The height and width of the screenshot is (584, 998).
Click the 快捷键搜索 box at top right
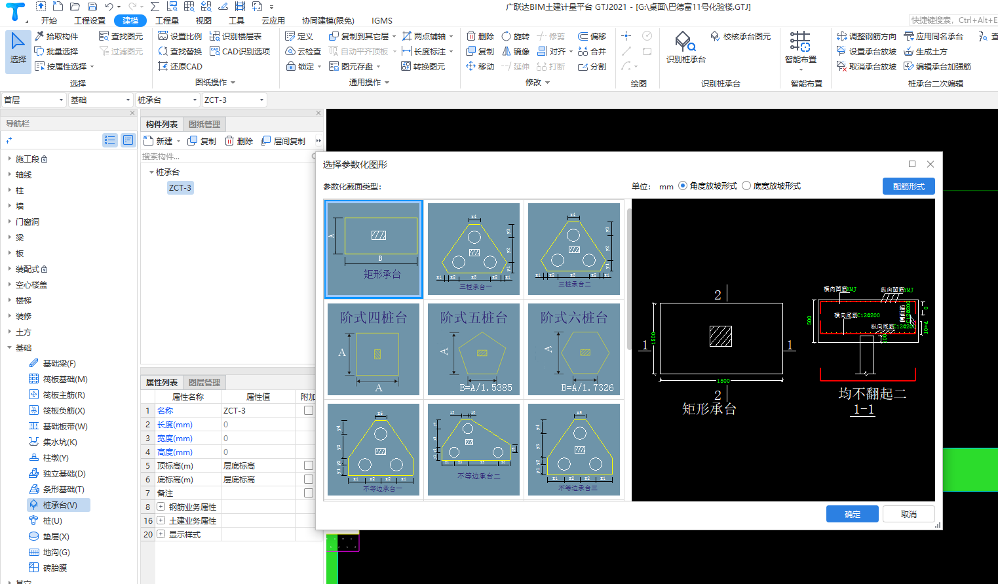click(x=953, y=20)
